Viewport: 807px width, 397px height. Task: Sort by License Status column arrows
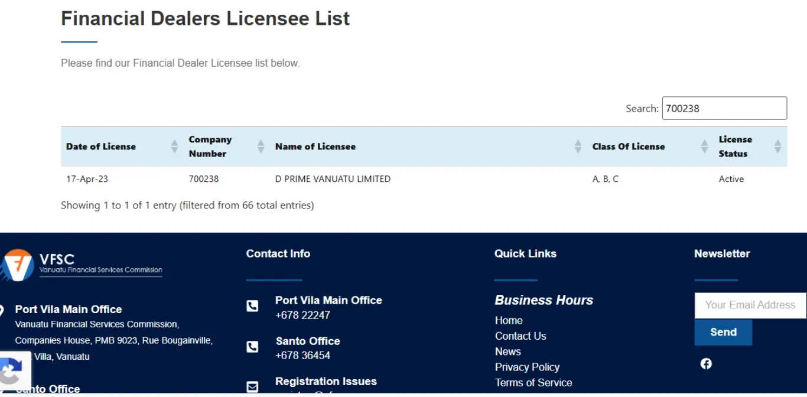coord(777,147)
